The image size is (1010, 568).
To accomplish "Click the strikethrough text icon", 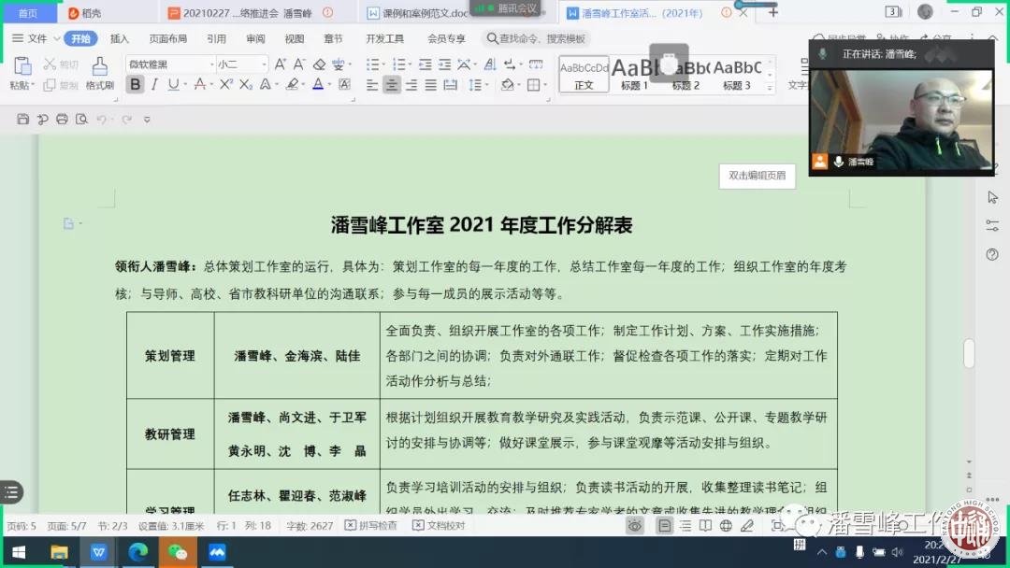I will pos(198,85).
